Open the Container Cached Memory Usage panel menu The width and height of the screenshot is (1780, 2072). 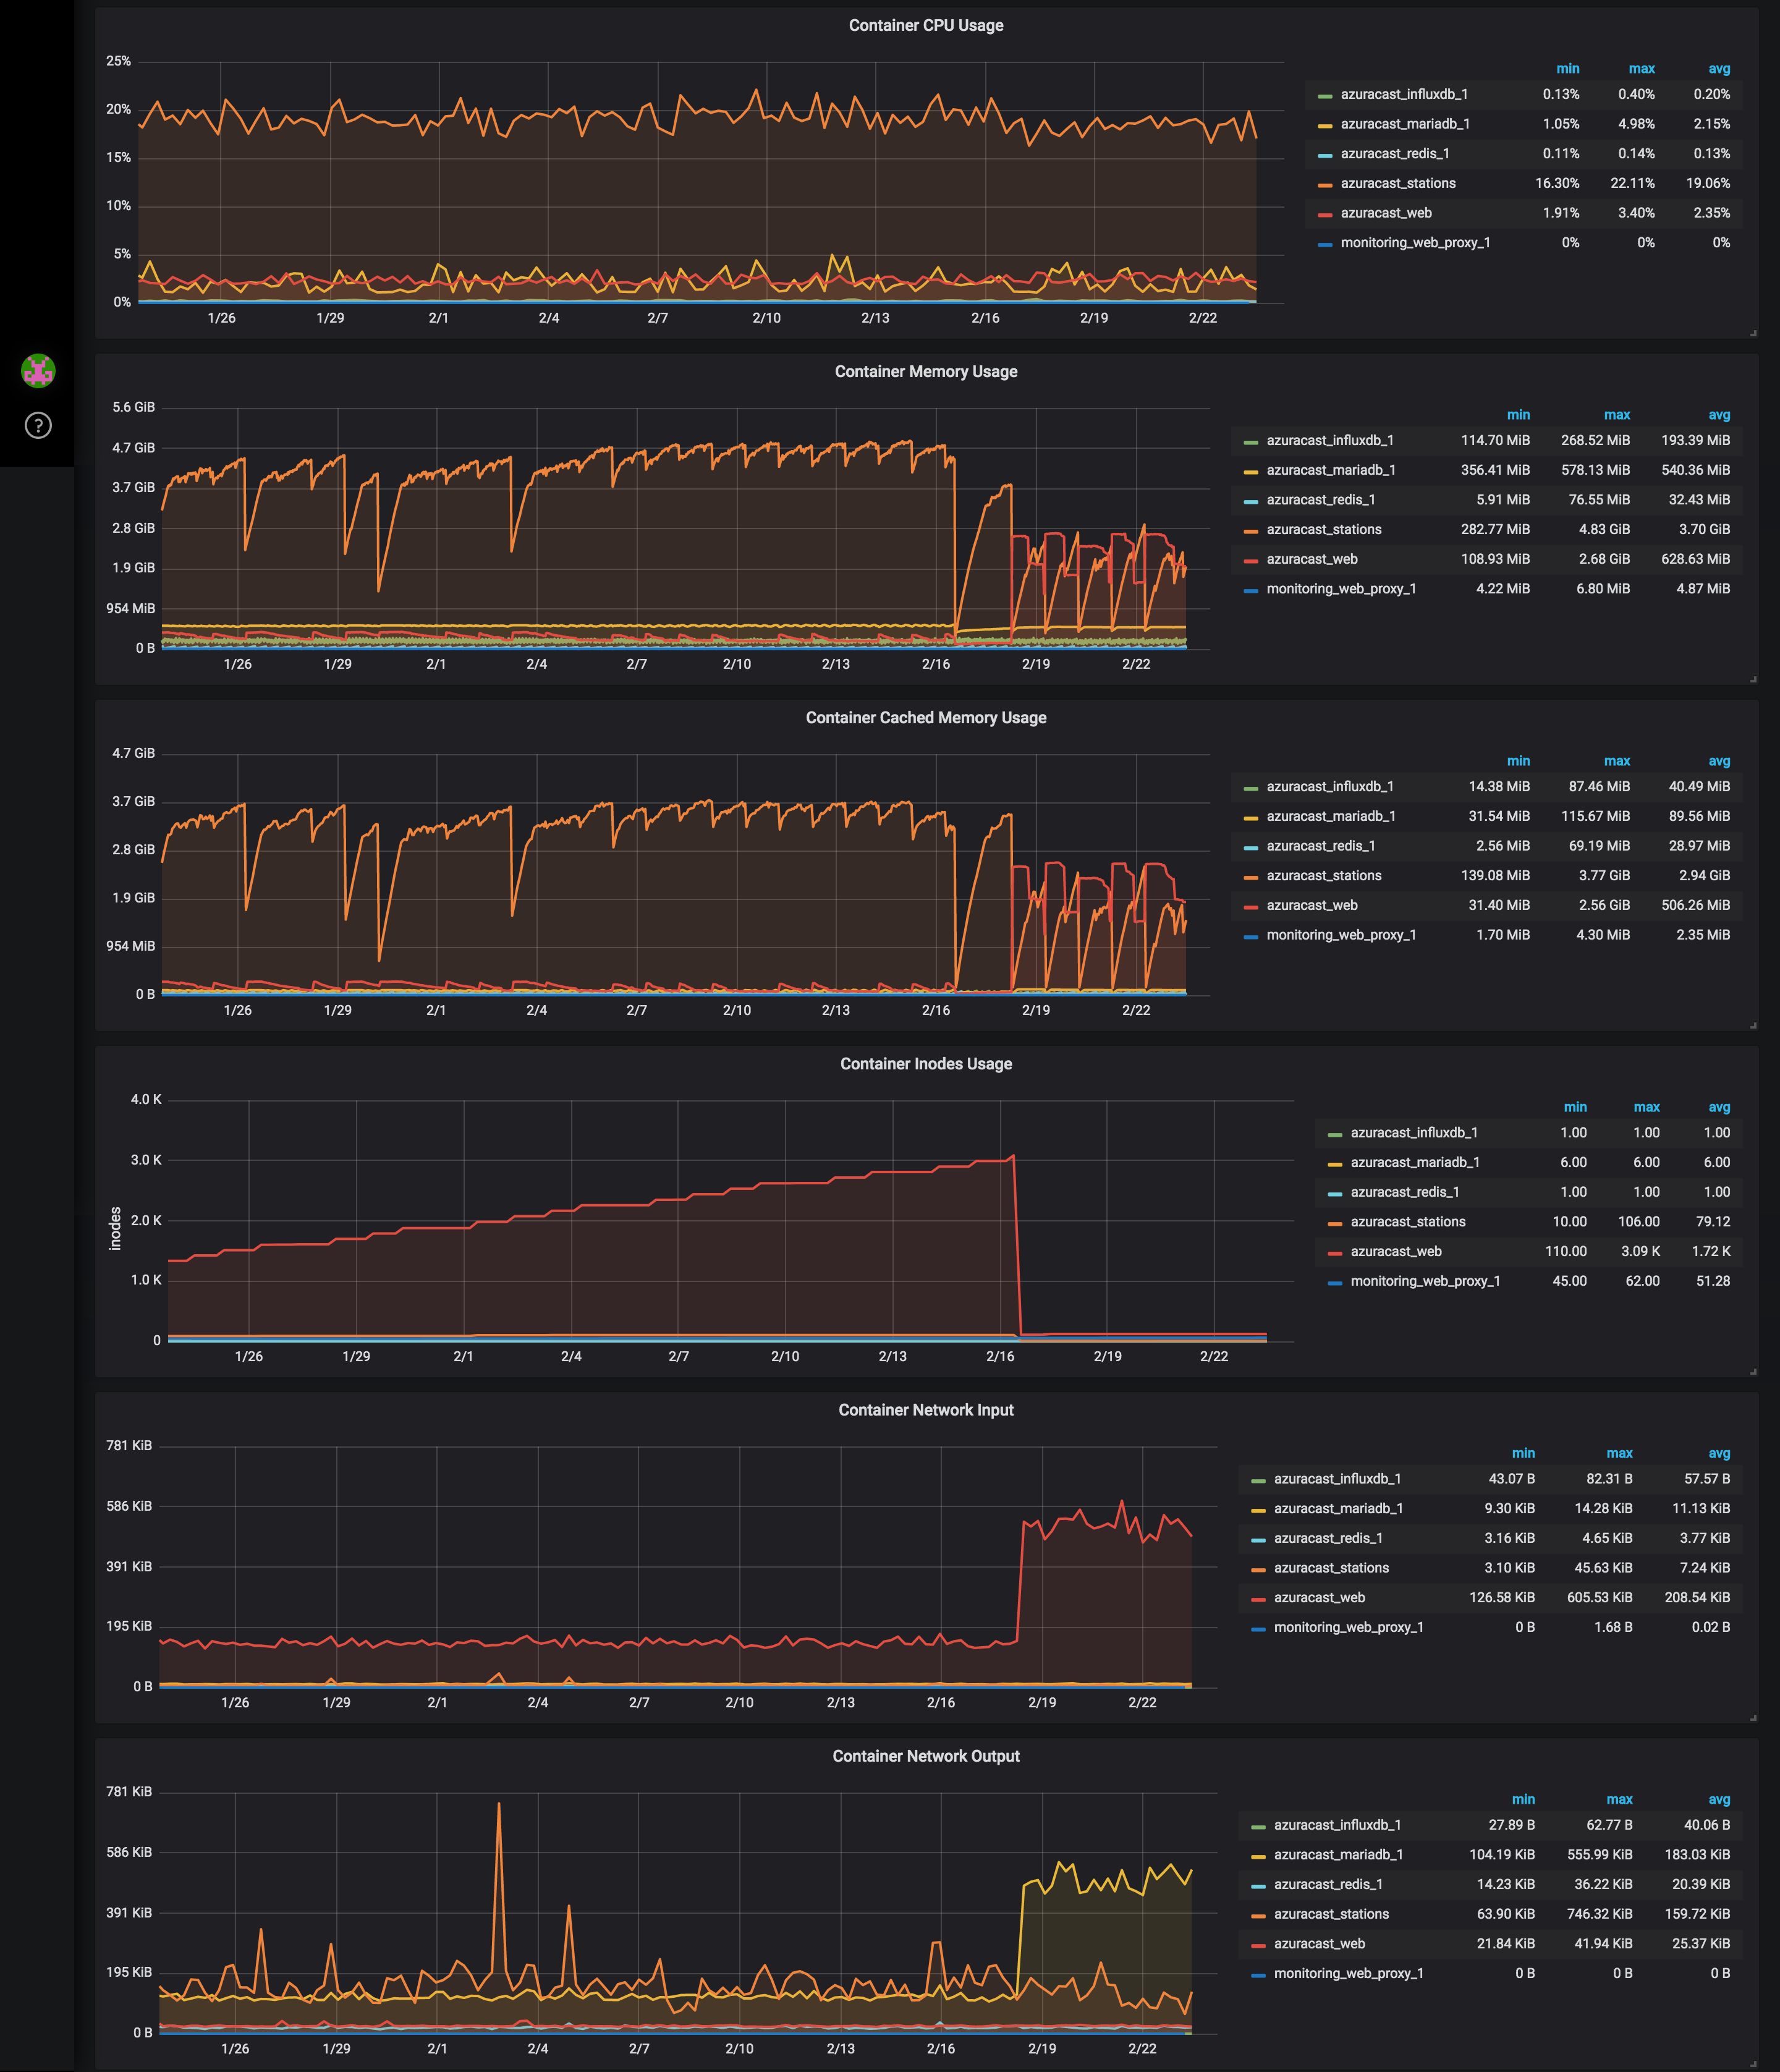[x=926, y=717]
